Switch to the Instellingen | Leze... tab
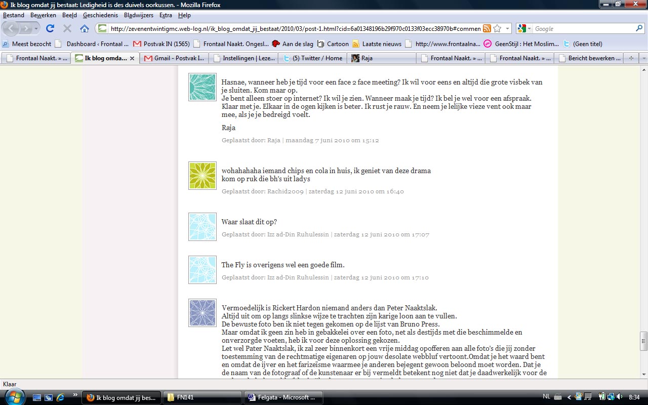648x405 pixels. (x=243, y=58)
